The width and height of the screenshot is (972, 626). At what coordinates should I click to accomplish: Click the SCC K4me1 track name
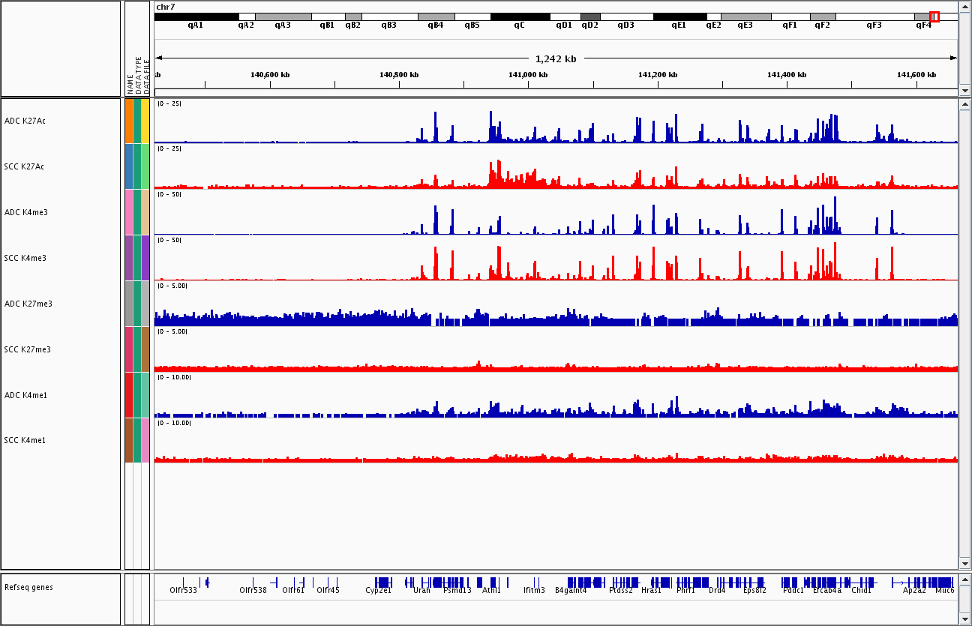click(x=25, y=440)
